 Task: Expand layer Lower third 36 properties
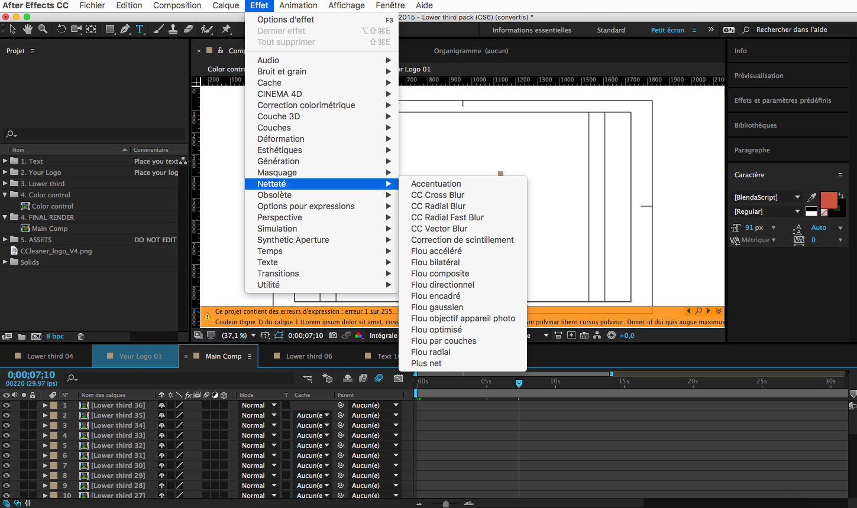pyautogui.click(x=45, y=405)
